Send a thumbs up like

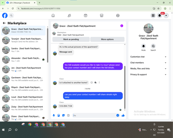click(x=123, y=115)
